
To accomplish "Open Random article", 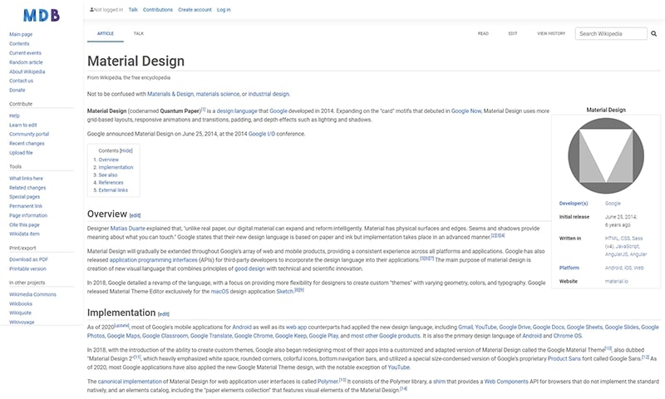I will (x=26, y=62).
